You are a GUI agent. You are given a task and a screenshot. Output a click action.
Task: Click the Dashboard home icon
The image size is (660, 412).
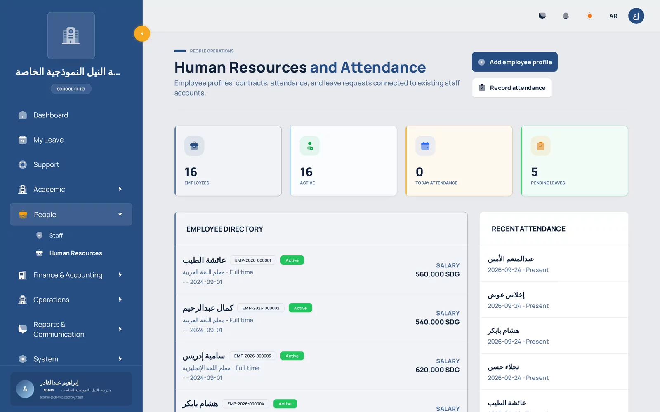click(23, 115)
